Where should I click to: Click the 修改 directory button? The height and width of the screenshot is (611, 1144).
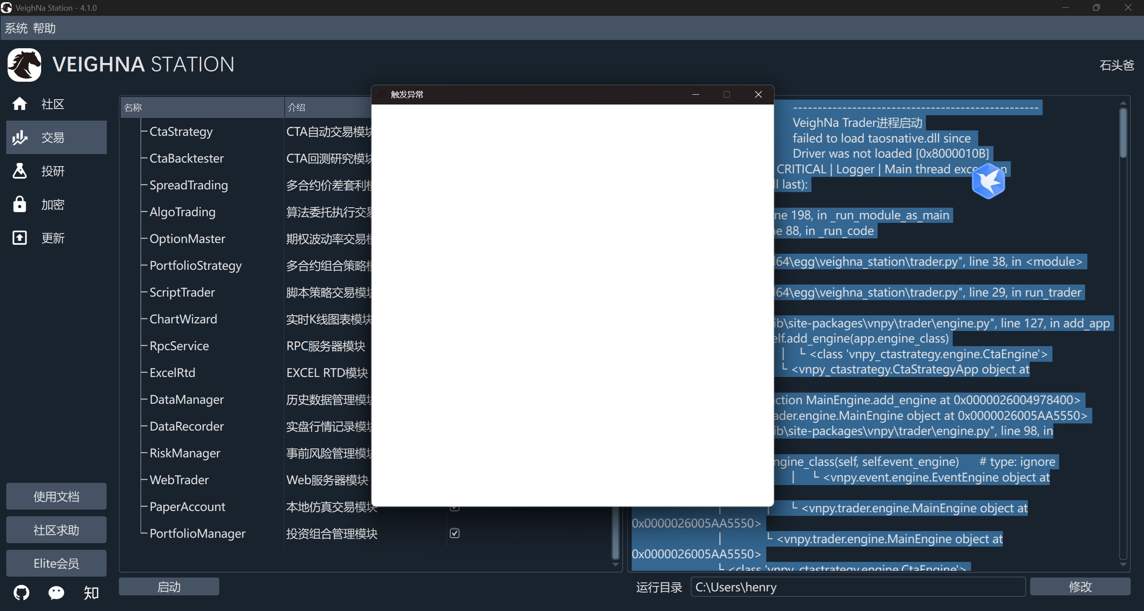pos(1080,586)
